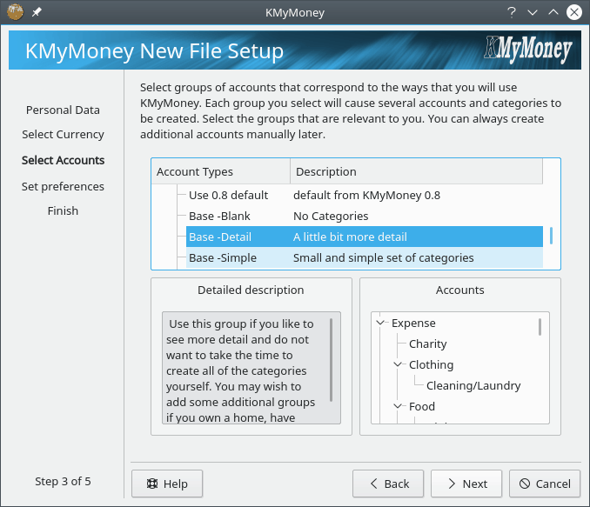Select the Base -Detail row
Viewport: 590px width, 507px height.
365,237
